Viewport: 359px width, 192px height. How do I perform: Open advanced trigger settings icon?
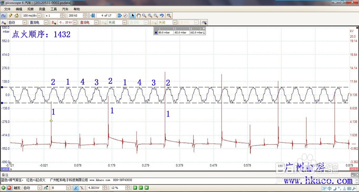pyautogui.click(x=46, y=188)
